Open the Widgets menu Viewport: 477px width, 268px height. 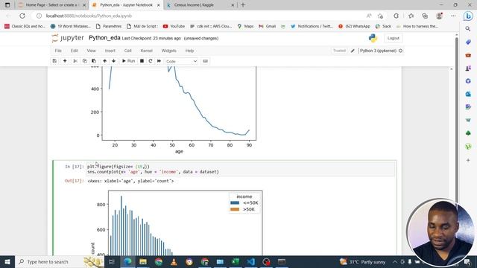point(169,51)
